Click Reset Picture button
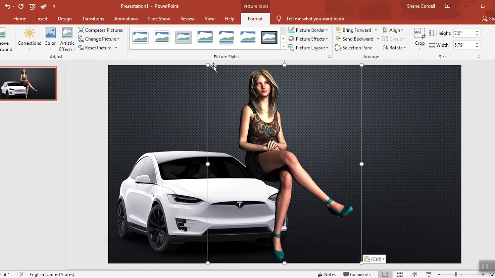The height and width of the screenshot is (278, 495). pos(95,48)
